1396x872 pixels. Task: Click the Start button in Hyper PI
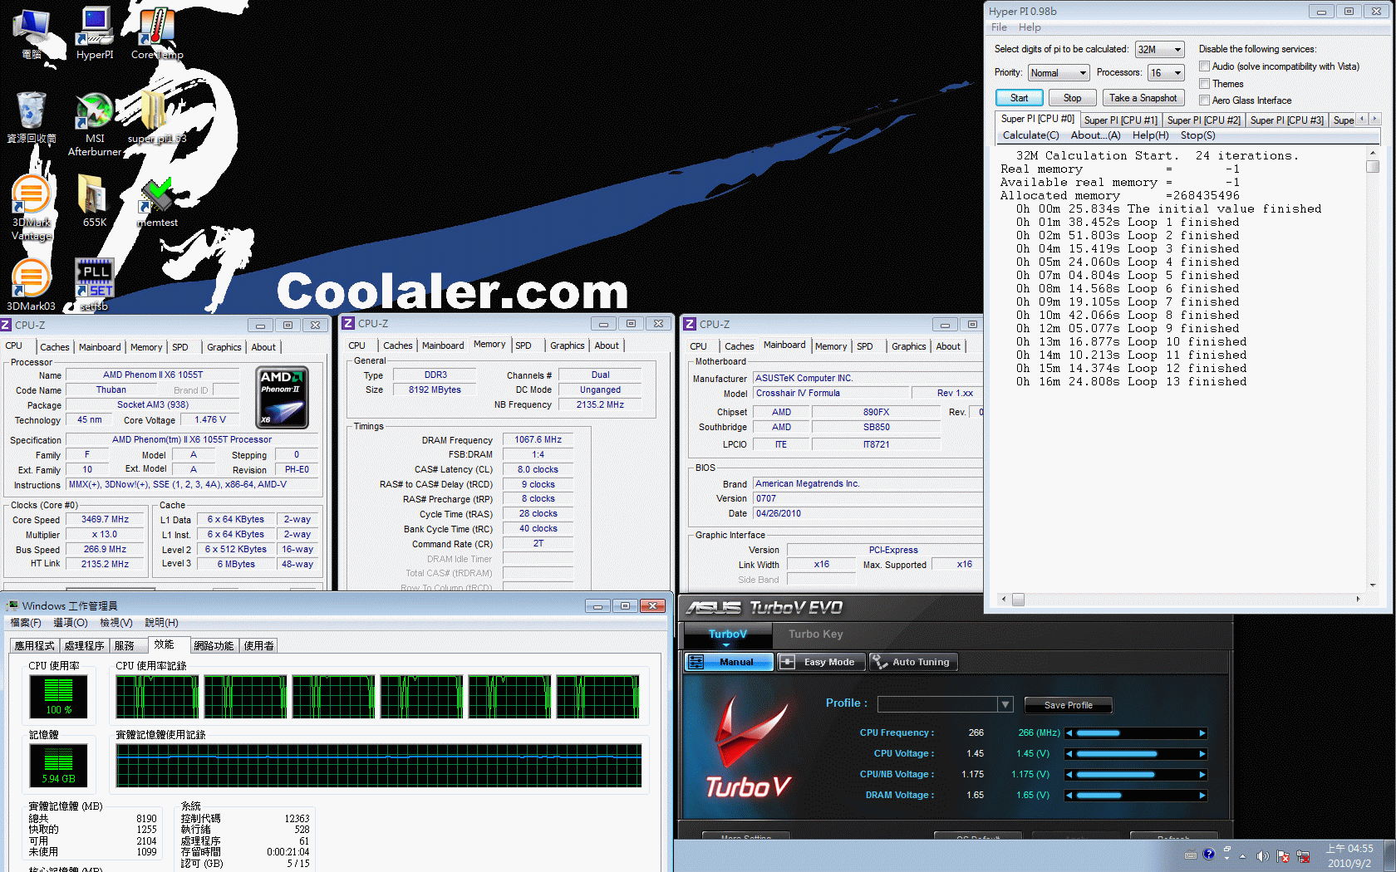[x=1019, y=98]
